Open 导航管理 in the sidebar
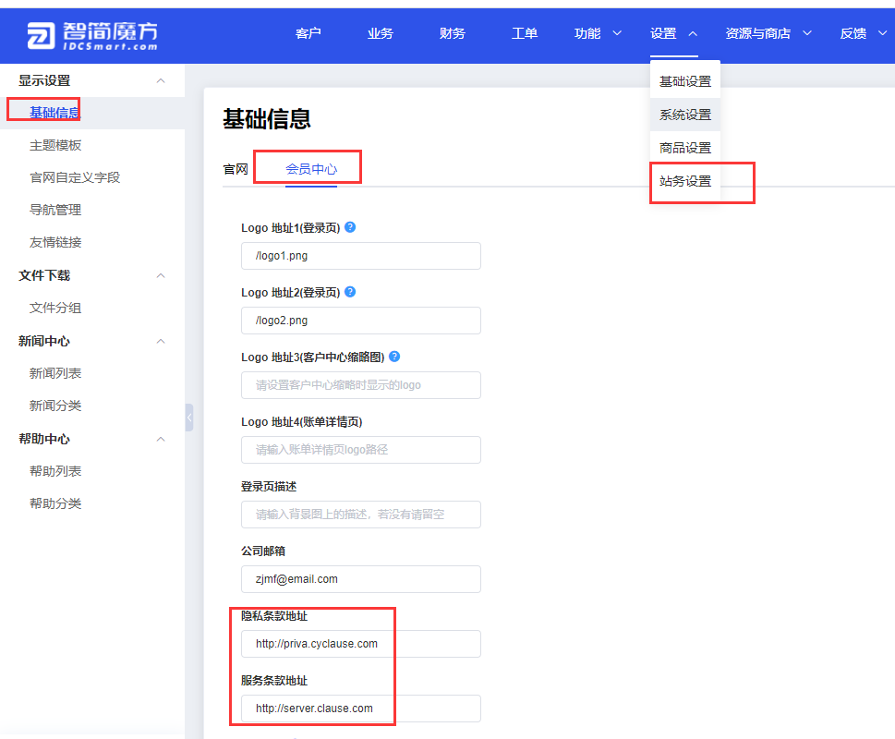This screenshot has width=895, height=739. point(55,210)
